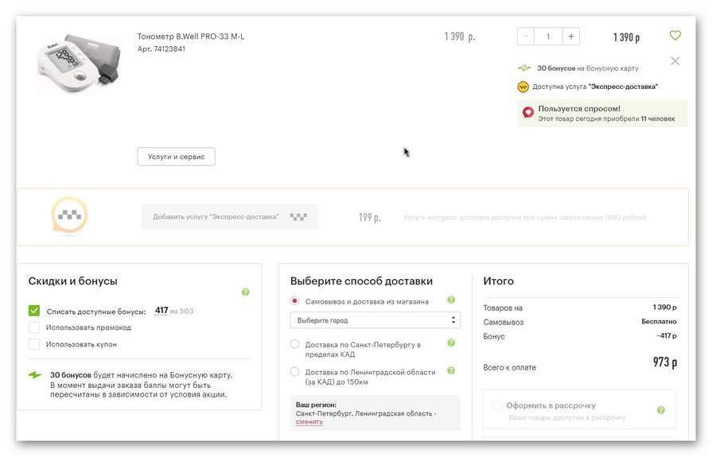Click help icon next to Оформить в рассрочку
This screenshot has width=712, height=457.
click(x=660, y=410)
